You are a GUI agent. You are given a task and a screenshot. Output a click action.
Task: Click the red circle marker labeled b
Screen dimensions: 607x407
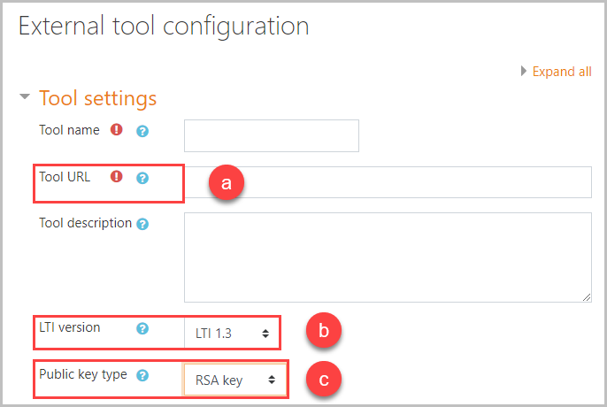[x=324, y=330]
